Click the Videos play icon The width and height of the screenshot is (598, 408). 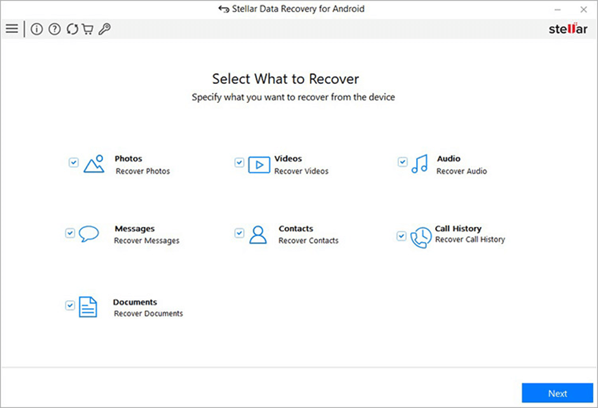(x=259, y=165)
